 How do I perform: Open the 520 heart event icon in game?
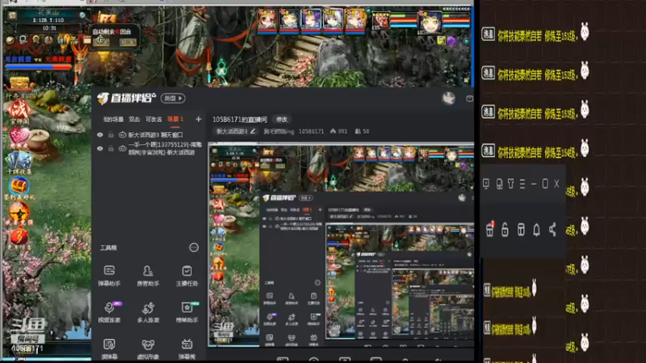19,136
